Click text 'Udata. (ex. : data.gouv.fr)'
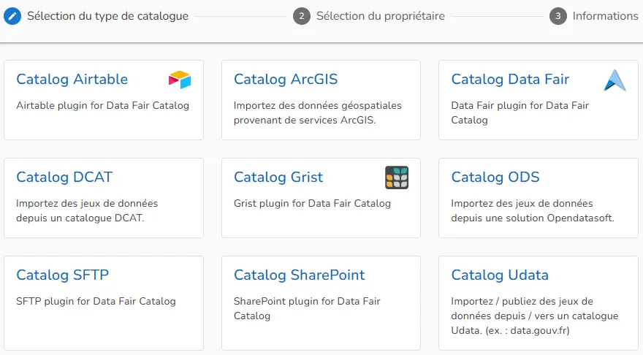 pyautogui.click(x=510, y=330)
